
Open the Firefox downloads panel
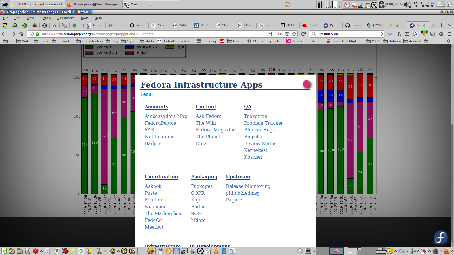pyautogui.click(x=390, y=34)
